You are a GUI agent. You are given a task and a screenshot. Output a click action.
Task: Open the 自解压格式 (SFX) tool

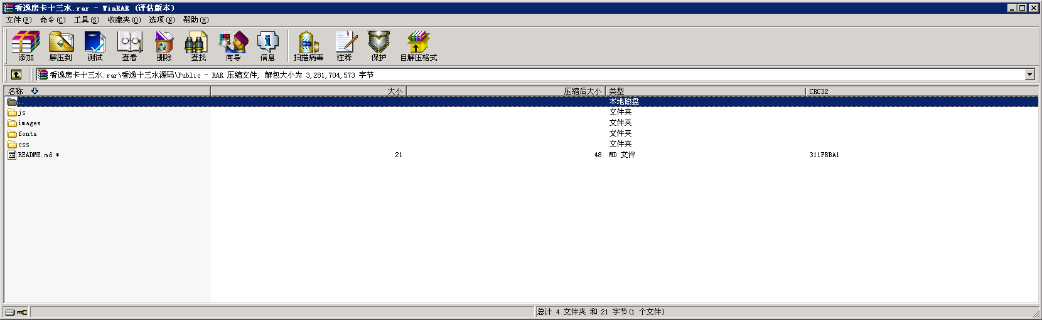click(x=418, y=46)
